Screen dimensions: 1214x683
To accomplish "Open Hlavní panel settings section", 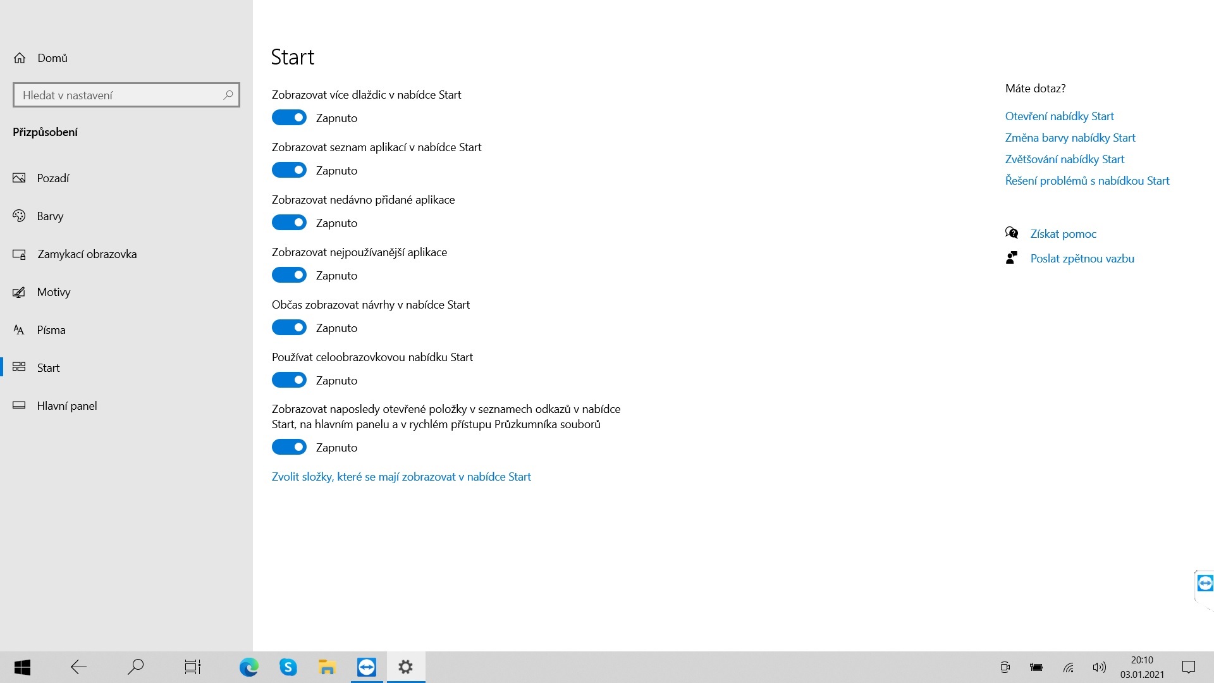I will (x=66, y=406).
